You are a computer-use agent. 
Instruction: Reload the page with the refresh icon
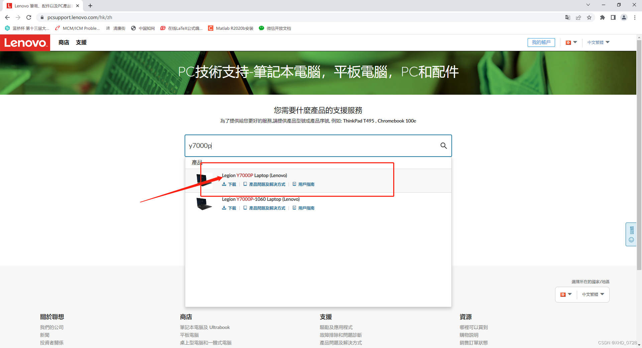[x=29, y=17]
